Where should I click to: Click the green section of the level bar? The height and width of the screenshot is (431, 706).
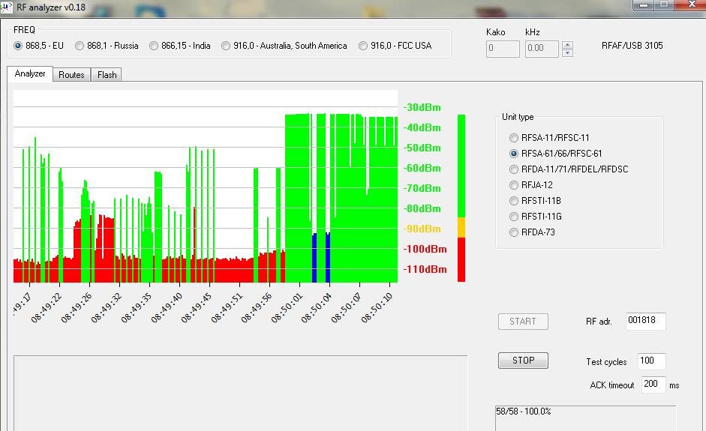pyautogui.click(x=461, y=166)
